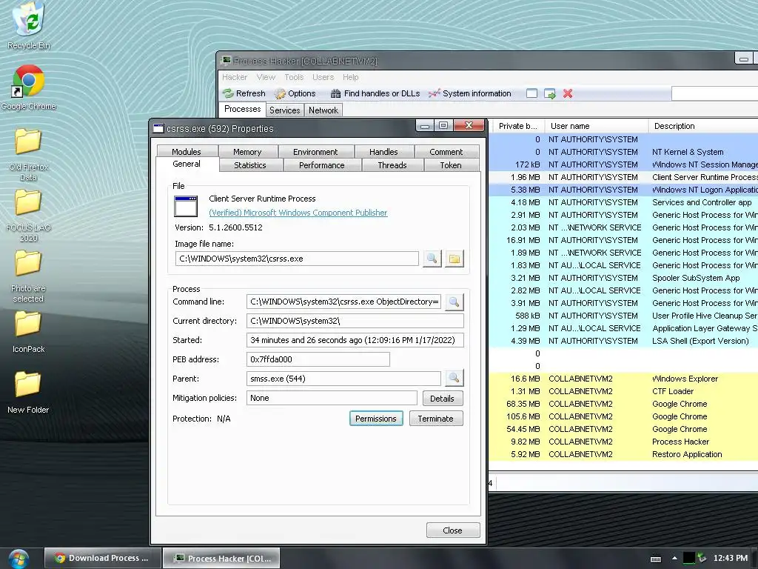
Task: Click the Details button for mitigation policies
Action: pos(442,398)
